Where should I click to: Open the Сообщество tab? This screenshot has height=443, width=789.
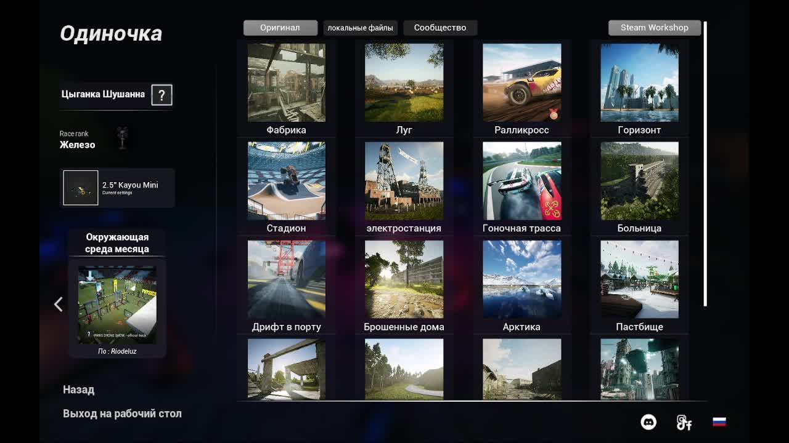tap(440, 28)
